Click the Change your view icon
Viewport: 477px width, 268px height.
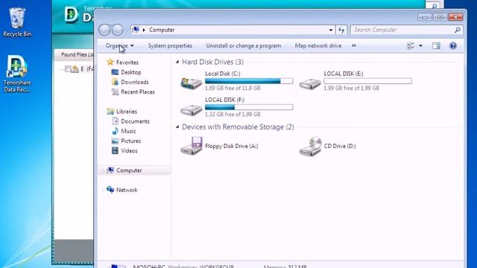point(411,46)
